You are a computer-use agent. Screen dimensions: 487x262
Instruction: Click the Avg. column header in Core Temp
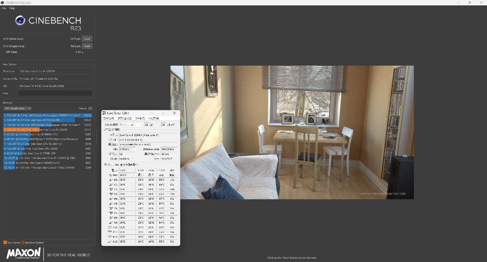(x=162, y=175)
